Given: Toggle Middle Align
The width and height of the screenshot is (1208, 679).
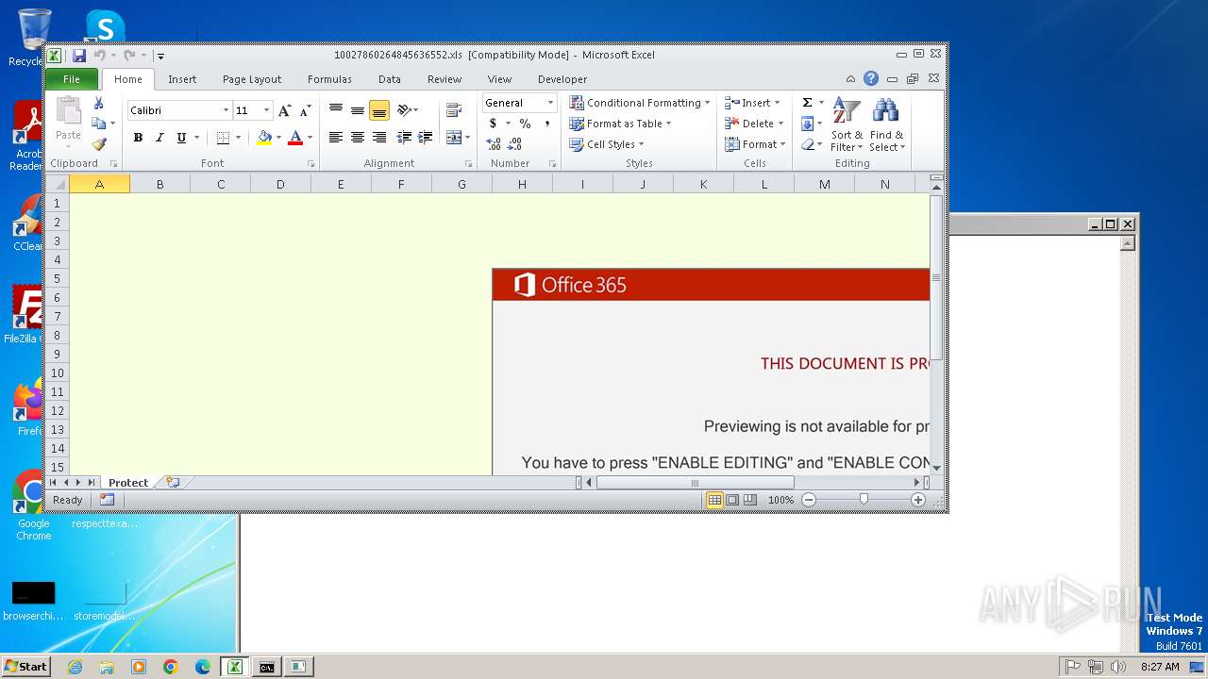Looking at the screenshot, I should click(357, 110).
